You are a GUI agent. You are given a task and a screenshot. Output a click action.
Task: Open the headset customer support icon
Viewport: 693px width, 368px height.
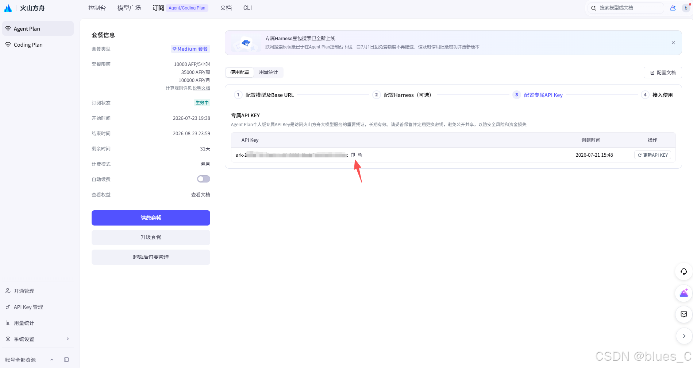684,271
